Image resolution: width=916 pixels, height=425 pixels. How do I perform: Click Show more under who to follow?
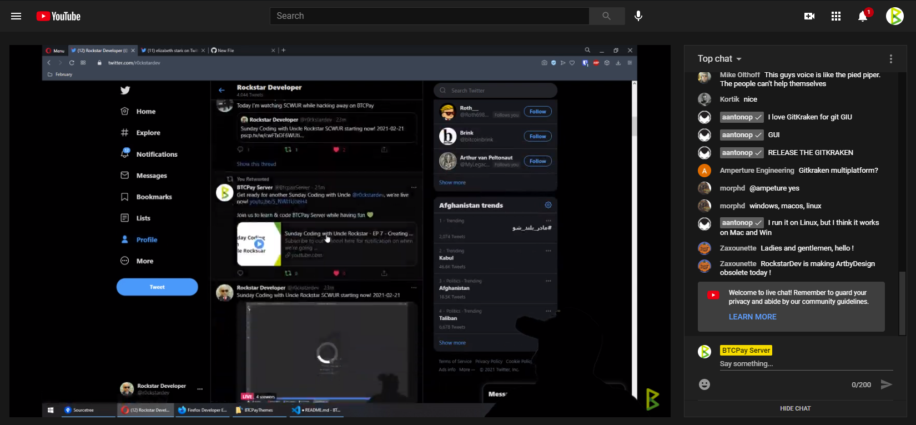pyautogui.click(x=452, y=183)
